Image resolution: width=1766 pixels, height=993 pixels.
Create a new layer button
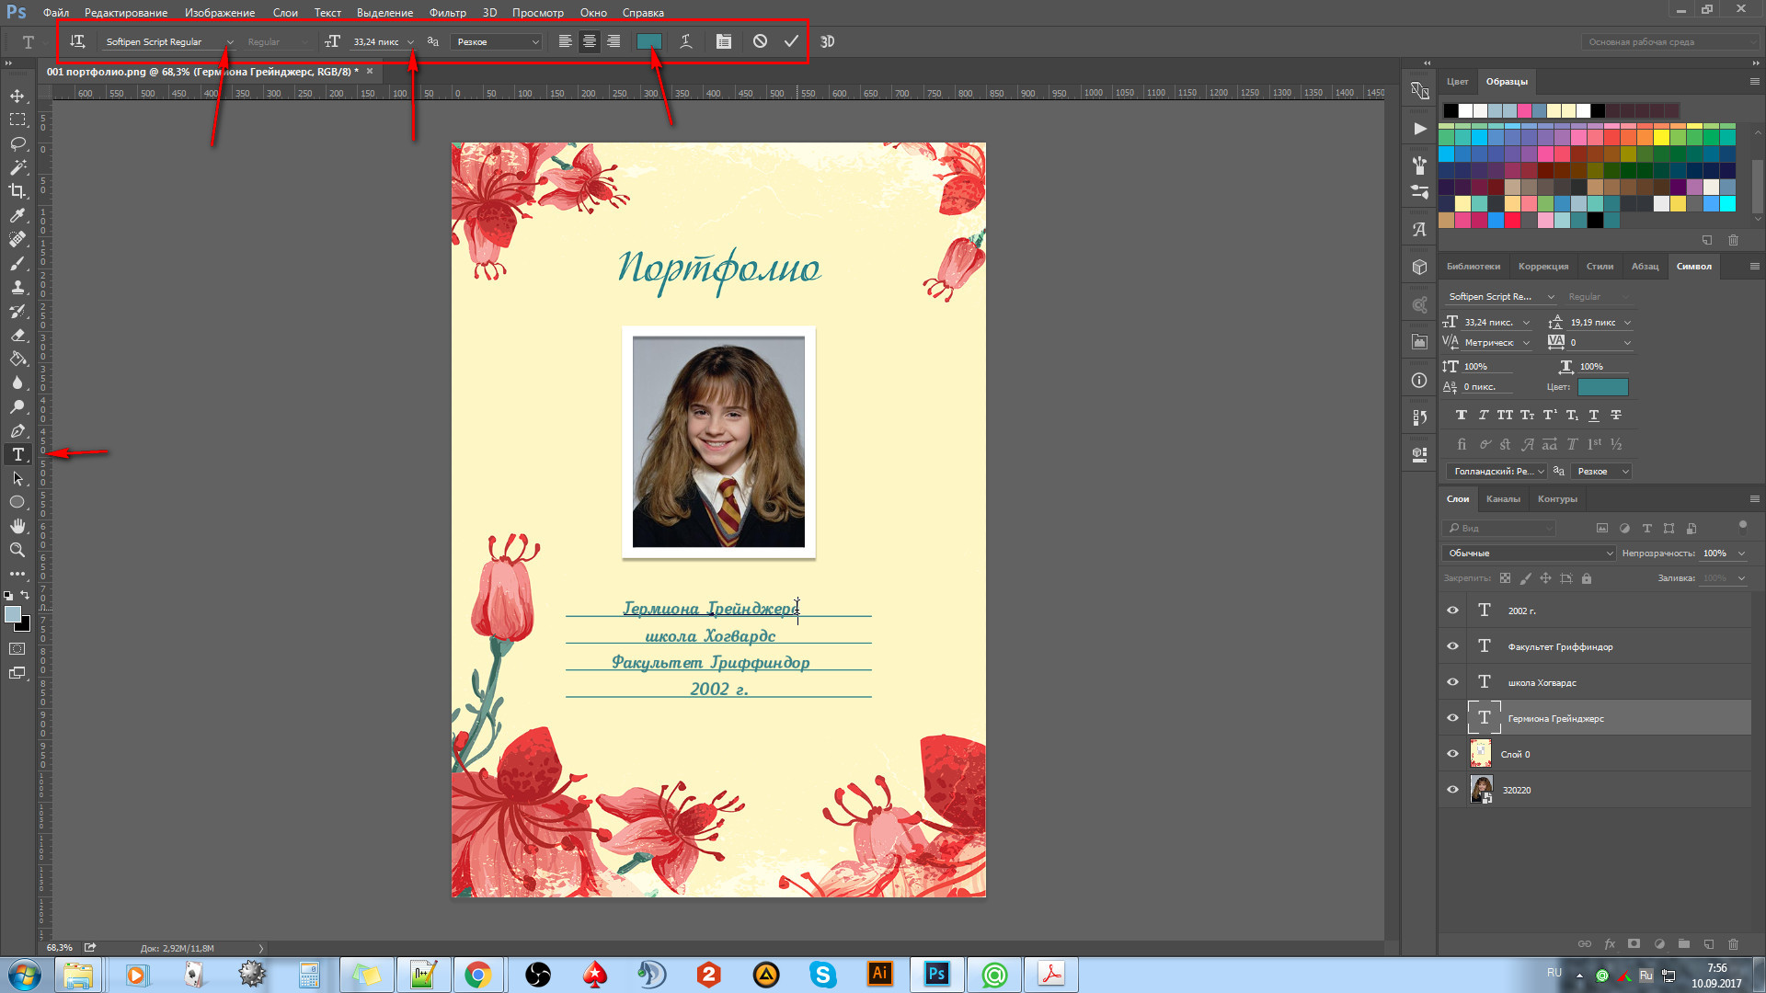[x=1709, y=944]
